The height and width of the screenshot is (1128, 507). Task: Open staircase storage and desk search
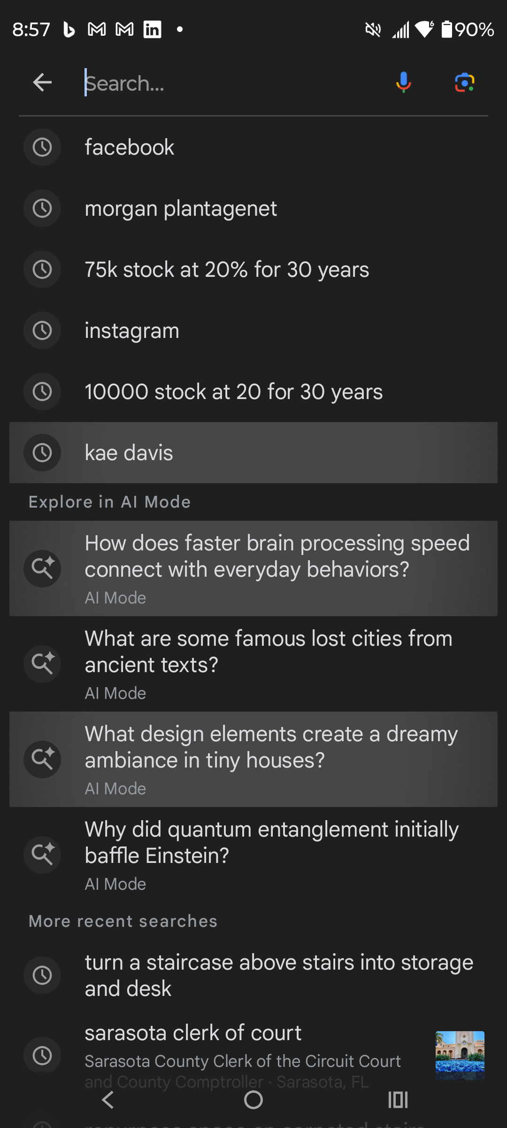[279, 975]
